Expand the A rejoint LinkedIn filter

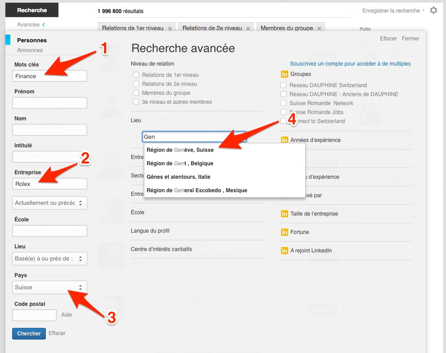311,251
